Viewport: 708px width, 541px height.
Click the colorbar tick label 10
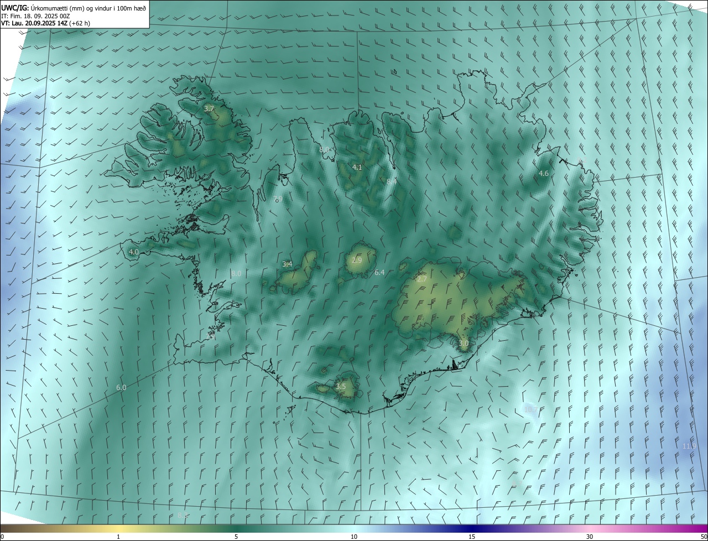[x=354, y=537]
